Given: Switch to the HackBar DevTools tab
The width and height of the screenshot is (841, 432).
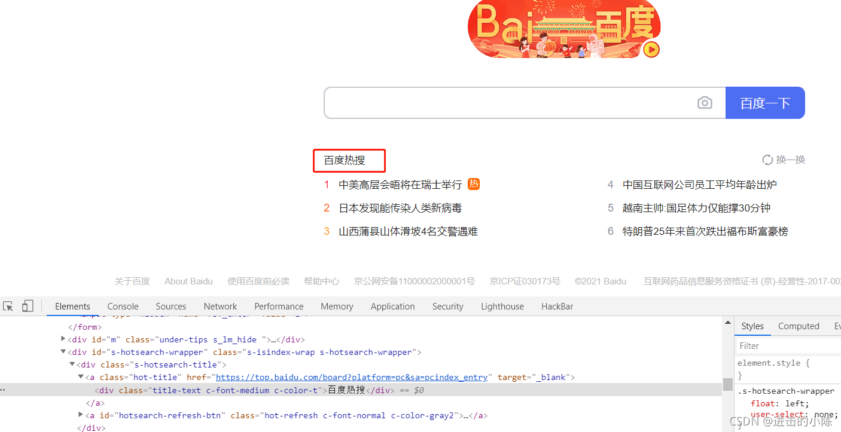Looking at the screenshot, I should [557, 306].
